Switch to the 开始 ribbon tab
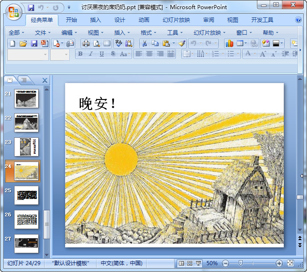This screenshot has width=307, height=272. pos(71,20)
